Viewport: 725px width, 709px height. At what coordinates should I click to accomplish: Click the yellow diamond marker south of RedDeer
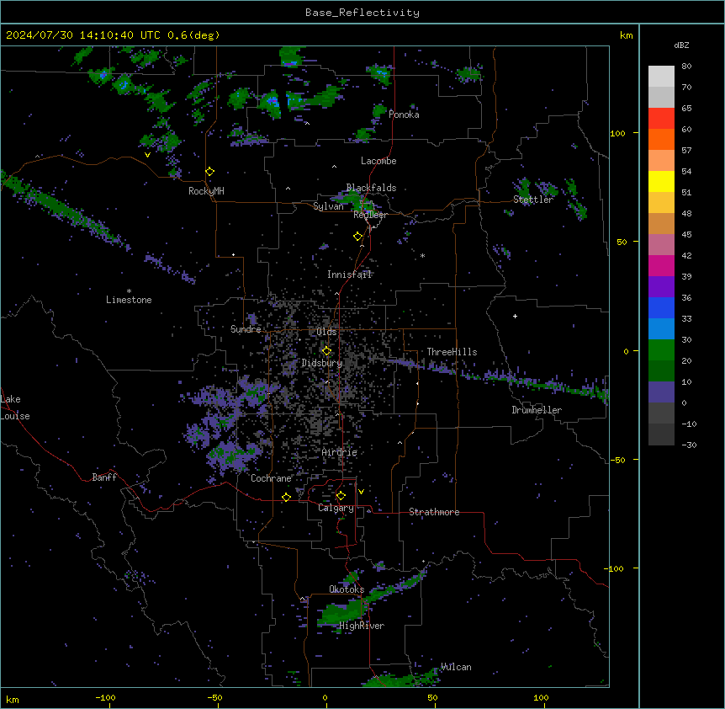(358, 237)
